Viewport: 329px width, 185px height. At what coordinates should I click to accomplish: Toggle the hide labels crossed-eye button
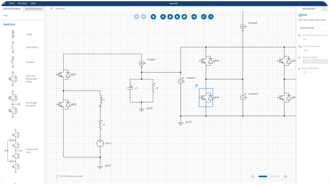194,17
